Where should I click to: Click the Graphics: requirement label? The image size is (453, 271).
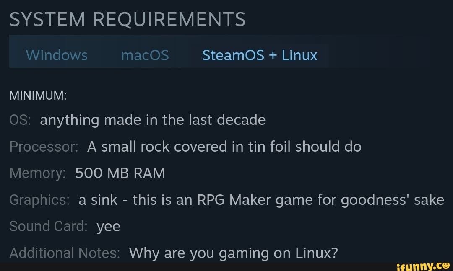[39, 200]
